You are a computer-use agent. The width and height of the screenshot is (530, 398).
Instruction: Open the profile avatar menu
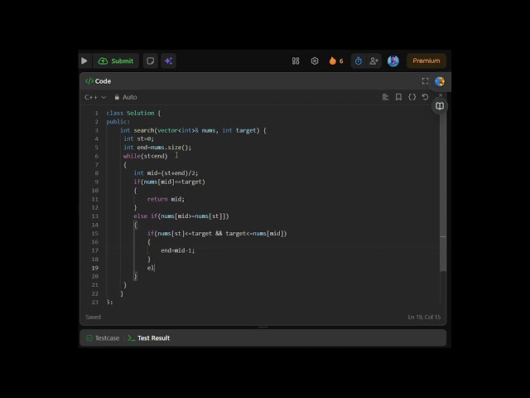393,61
